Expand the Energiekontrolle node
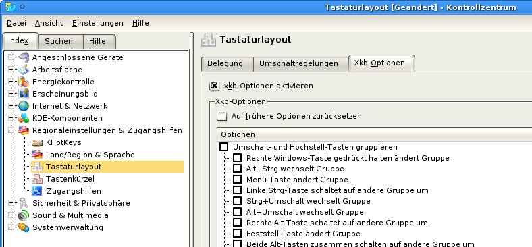532x247 pixels. [x=11, y=82]
